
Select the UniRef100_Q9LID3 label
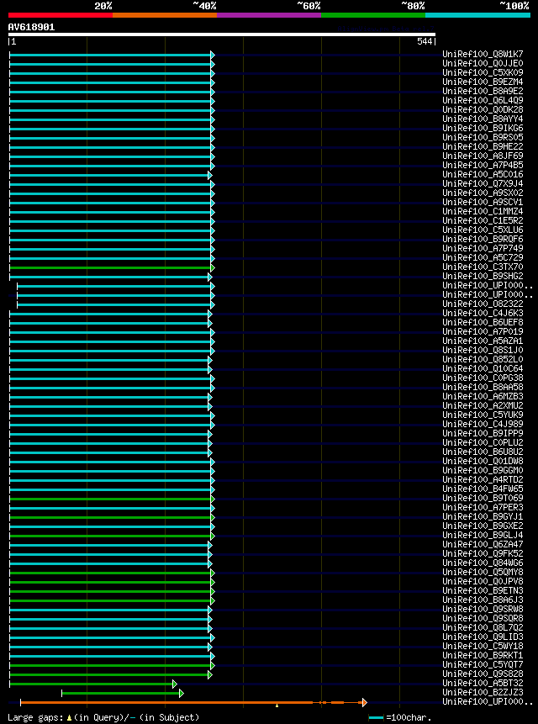[x=483, y=637]
